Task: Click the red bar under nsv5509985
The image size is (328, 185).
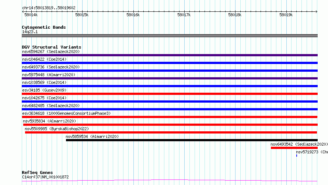Action: point(171,132)
